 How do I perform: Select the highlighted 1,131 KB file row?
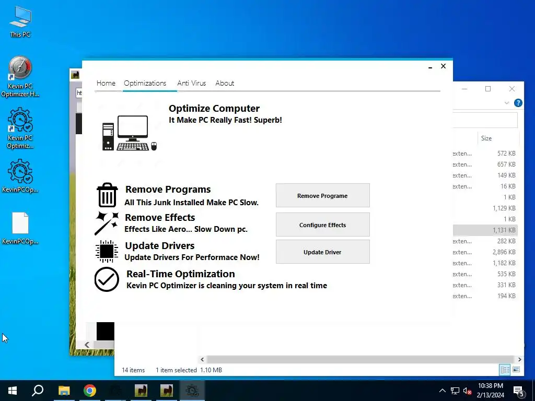click(x=485, y=230)
